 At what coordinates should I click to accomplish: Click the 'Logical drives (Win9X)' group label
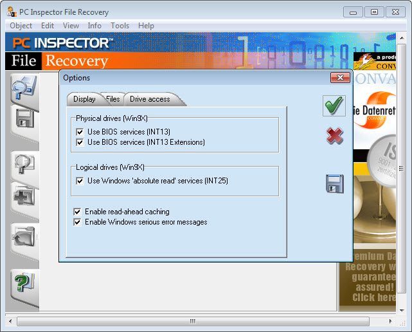(110, 167)
